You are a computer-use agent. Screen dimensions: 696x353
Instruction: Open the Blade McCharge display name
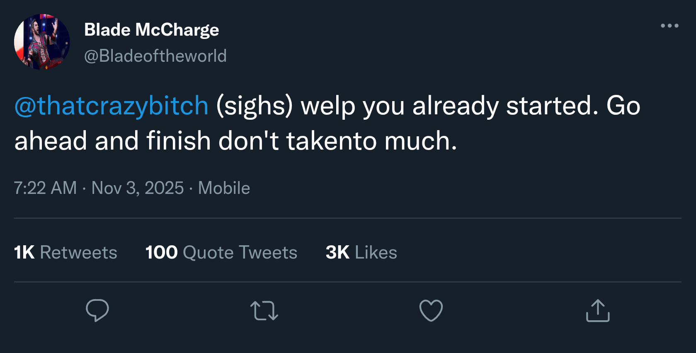[151, 30]
